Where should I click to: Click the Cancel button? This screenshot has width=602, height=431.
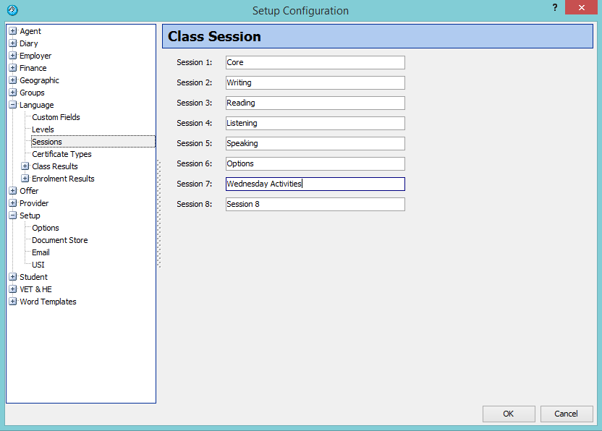click(x=566, y=414)
